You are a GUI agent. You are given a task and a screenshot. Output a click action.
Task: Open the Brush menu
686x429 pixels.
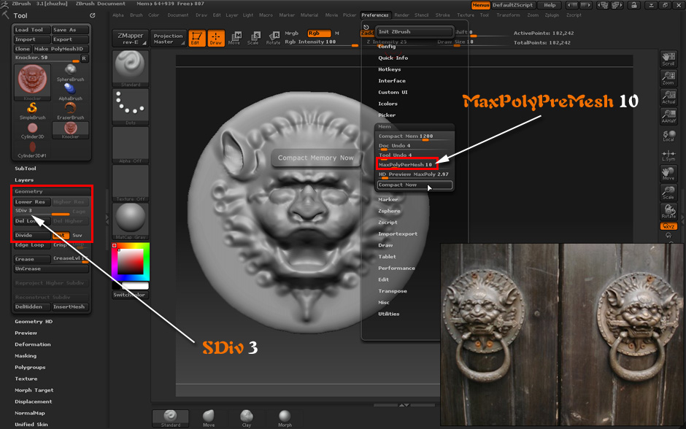(x=136, y=15)
